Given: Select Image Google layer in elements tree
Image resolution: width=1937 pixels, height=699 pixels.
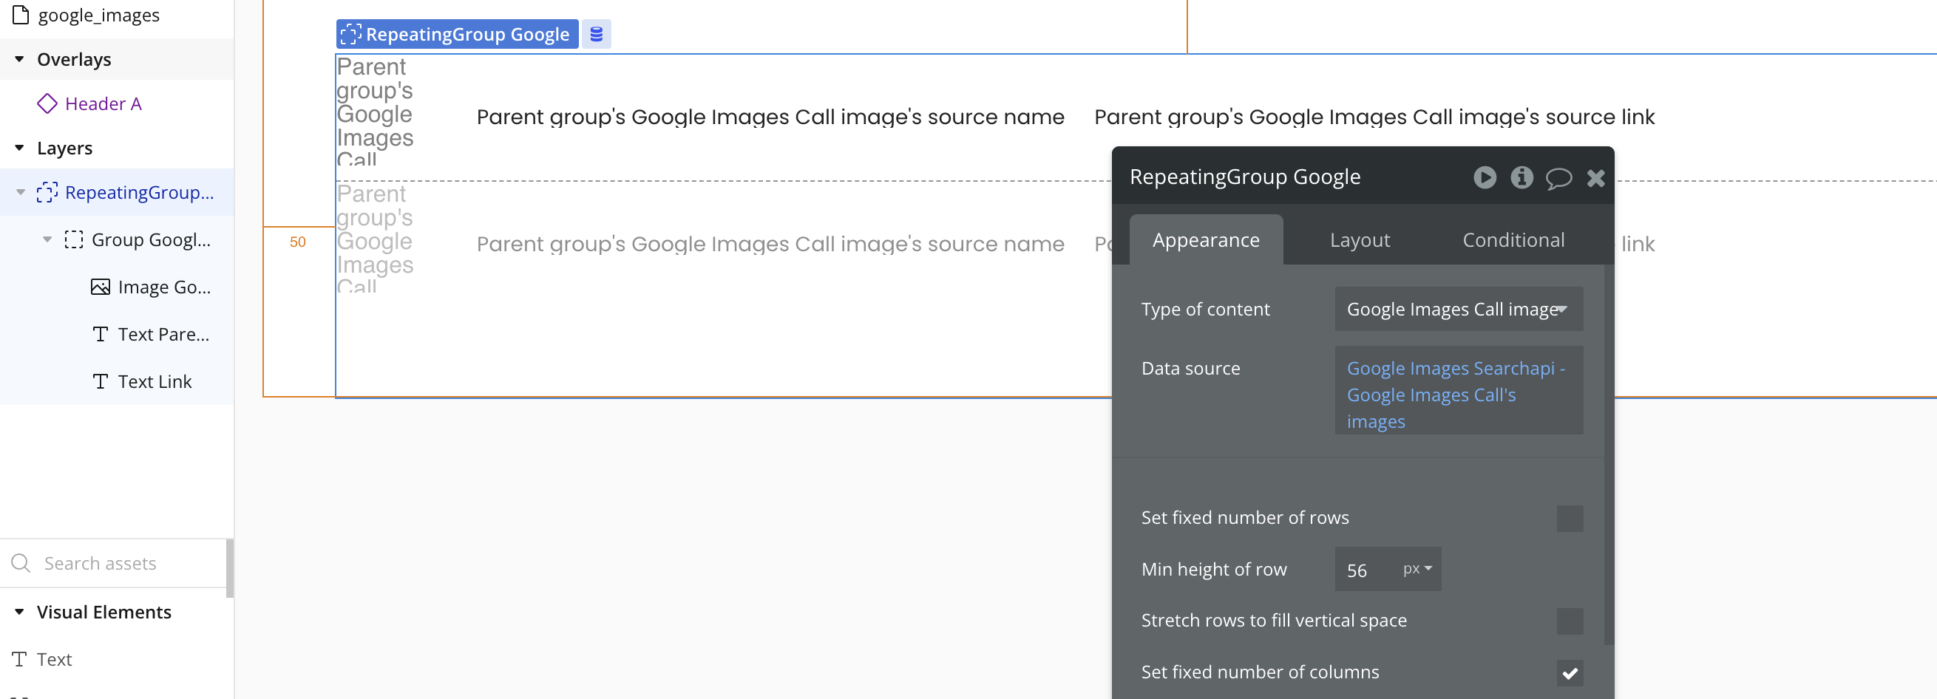Looking at the screenshot, I should 163,287.
